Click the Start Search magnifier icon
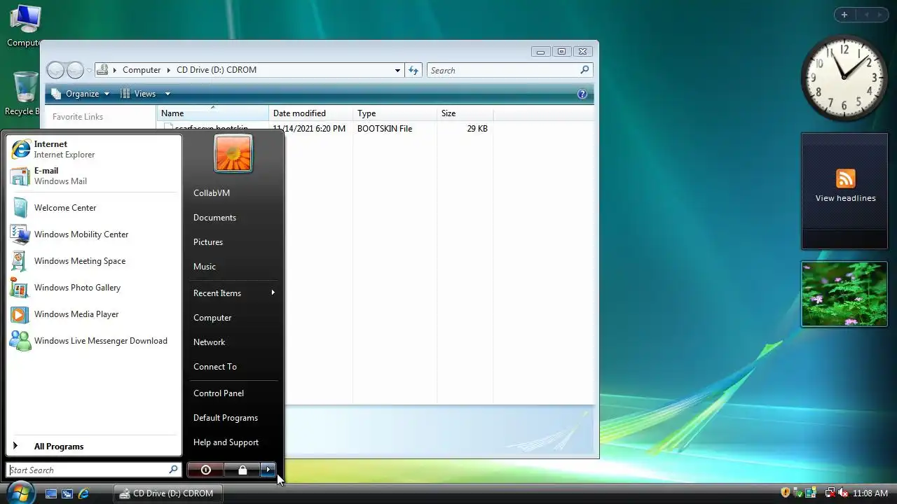Screen dimensions: 897x504 pos(173,470)
